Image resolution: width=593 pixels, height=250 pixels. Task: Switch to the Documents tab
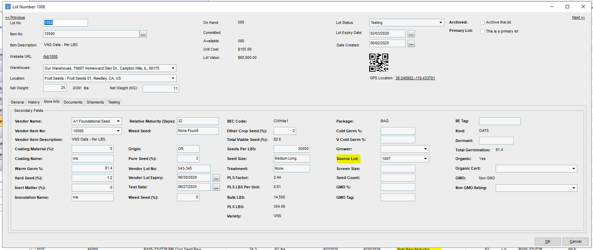pyautogui.click(x=73, y=102)
